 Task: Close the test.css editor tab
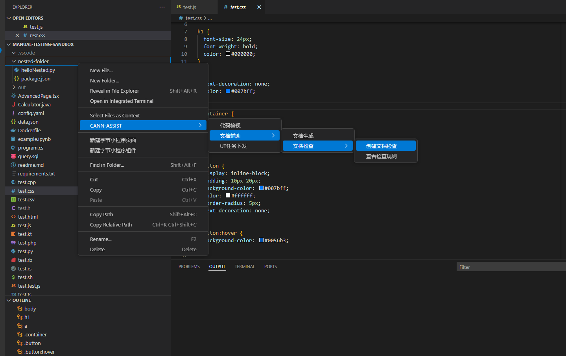coord(259,7)
